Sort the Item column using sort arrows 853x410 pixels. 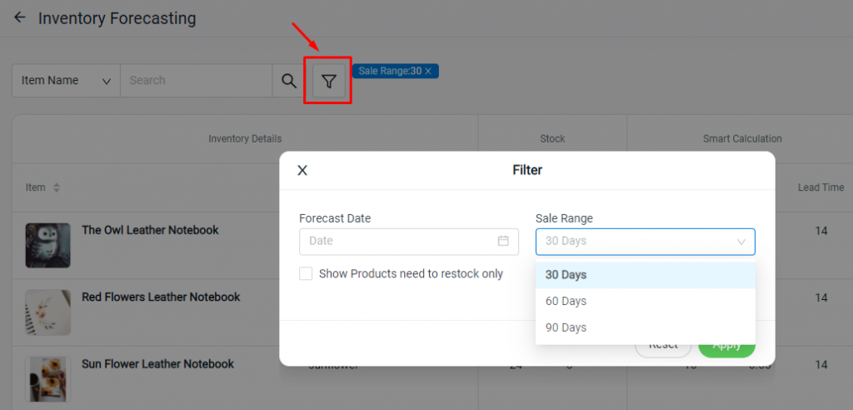click(x=57, y=188)
